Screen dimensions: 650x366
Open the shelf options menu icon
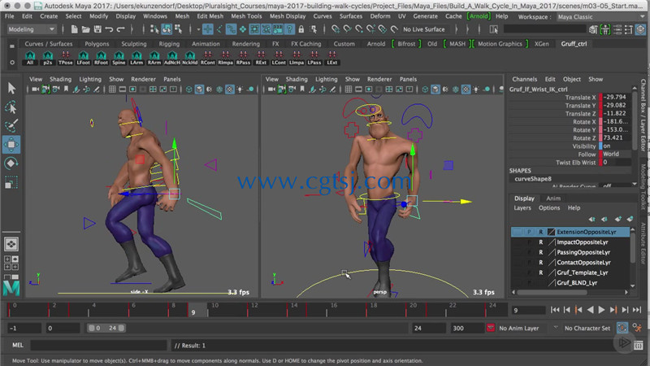click(12, 63)
